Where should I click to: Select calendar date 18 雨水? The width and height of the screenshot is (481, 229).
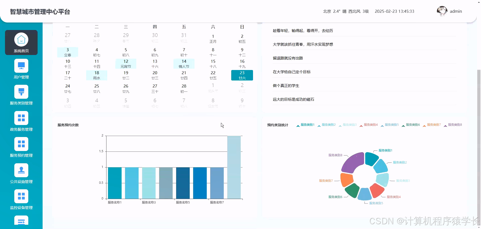tap(97, 75)
